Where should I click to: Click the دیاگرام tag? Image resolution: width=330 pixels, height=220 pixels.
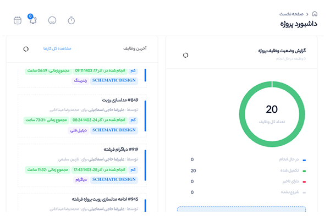click(x=81, y=180)
